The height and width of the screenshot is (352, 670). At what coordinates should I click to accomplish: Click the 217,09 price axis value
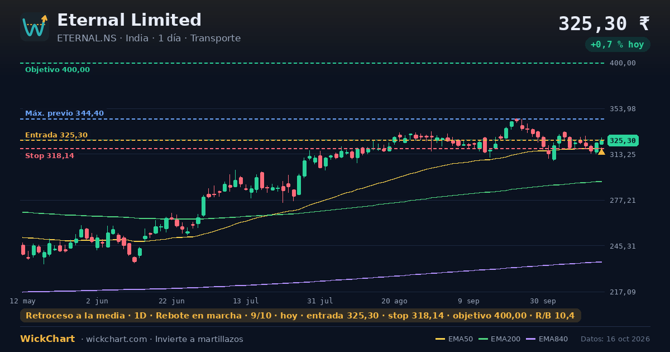pyautogui.click(x=623, y=292)
